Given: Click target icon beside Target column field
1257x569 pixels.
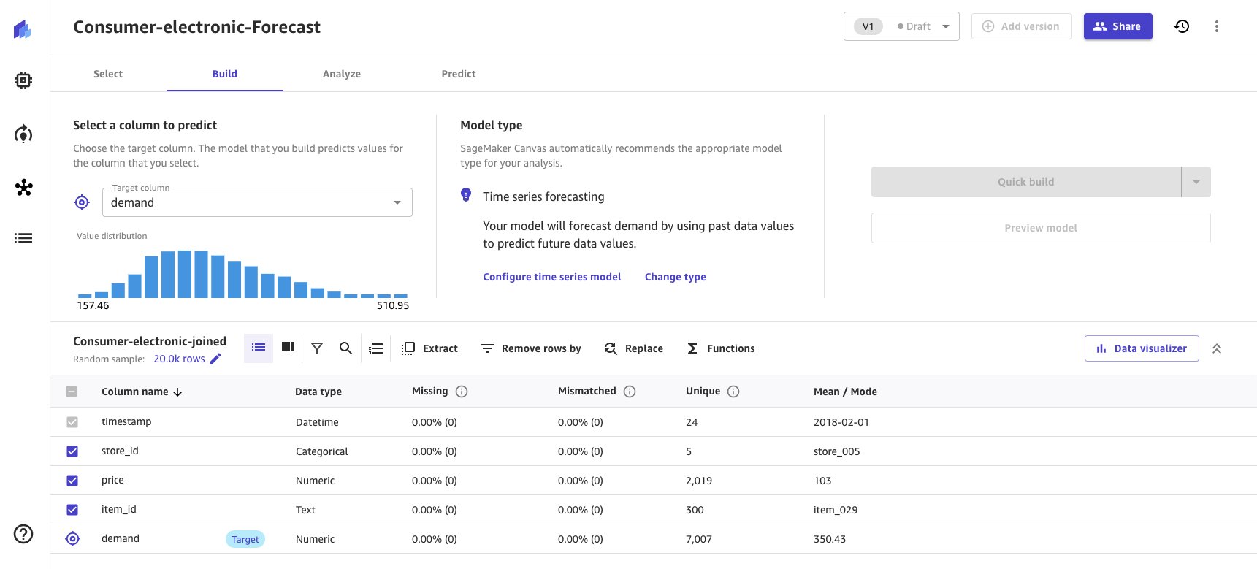Looking at the screenshot, I should click(82, 202).
